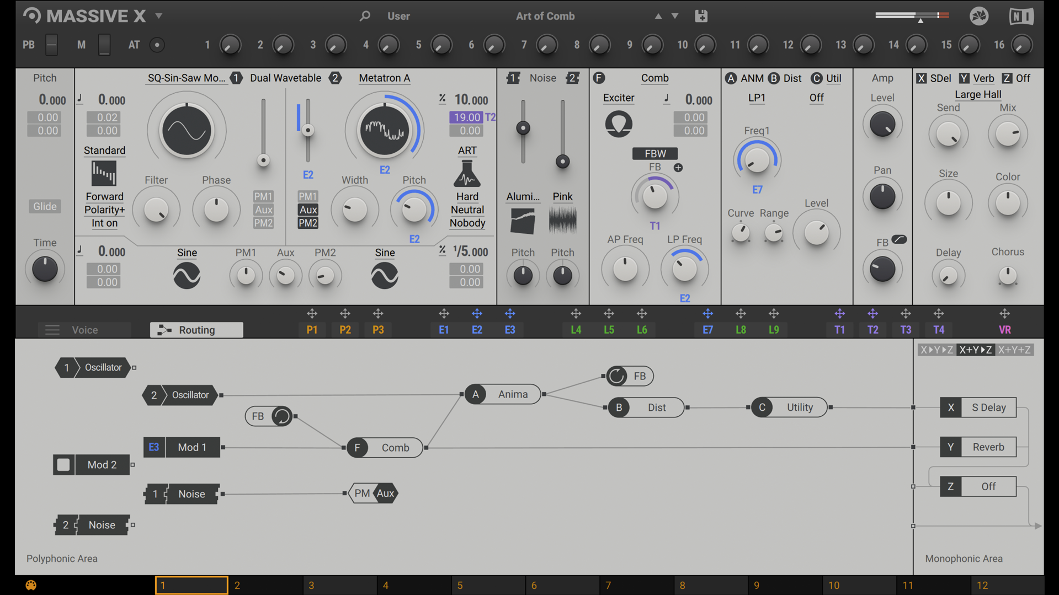
Task: Click the Sine wave icon under PM1 section
Action: tap(187, 276)
